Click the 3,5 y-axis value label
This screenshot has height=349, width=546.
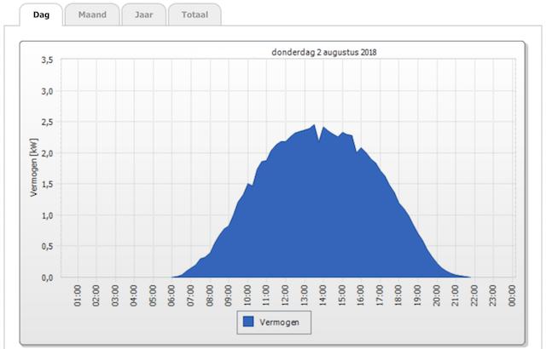(48, 60)
